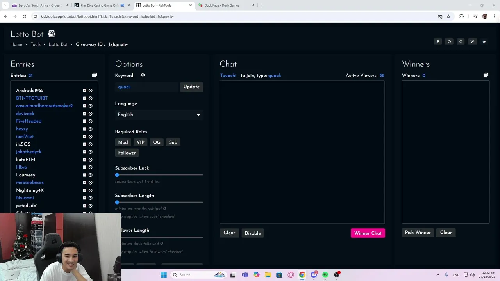
Task: Click the browser address bar
Action: [234, 16]
